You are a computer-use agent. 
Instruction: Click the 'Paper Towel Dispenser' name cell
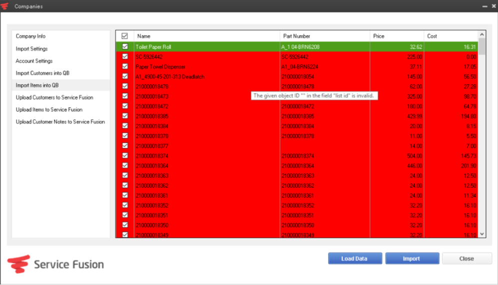pyautogui.click(x=207, y=67)
